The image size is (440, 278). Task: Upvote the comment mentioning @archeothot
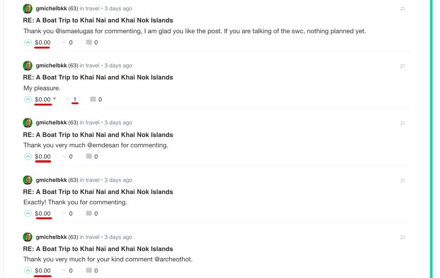tap(28, 270)
